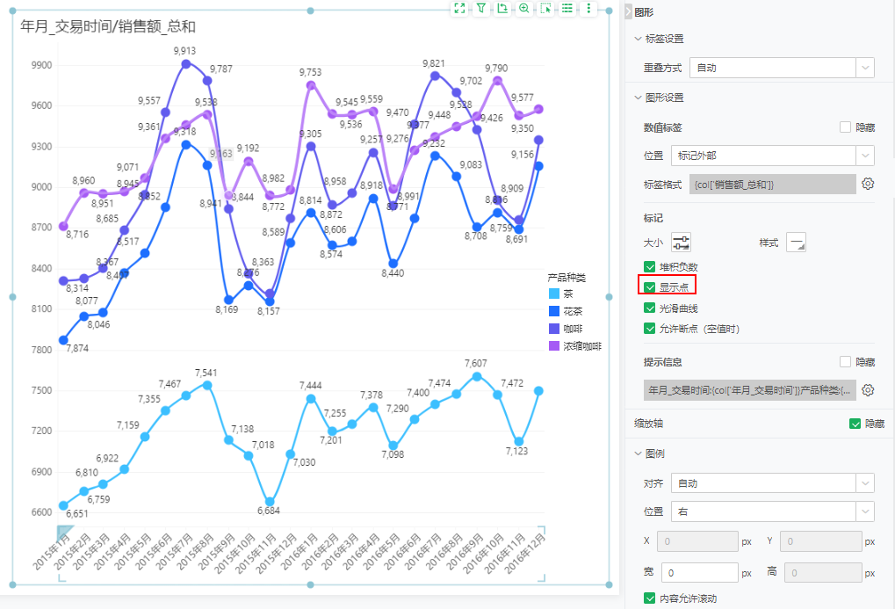Click the chart title 年月_交易时间/销售额_总和
Viewport: 895px width, 609px height.
(108, 26)
